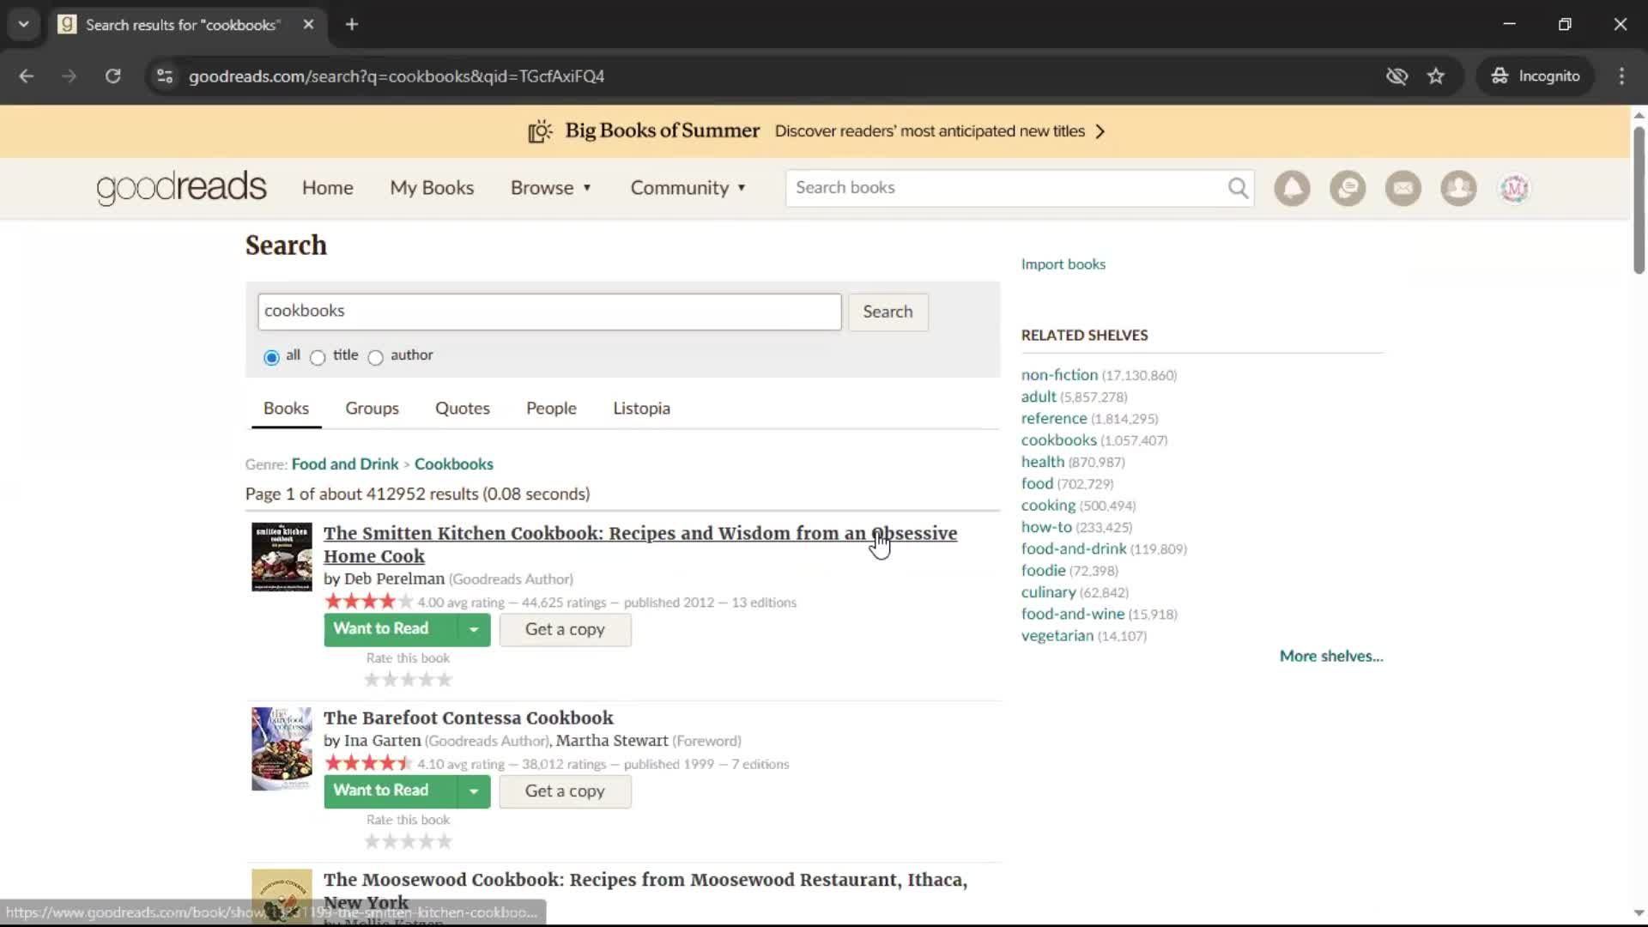Image resolution: width=1648 pixels, height=927 pixels.
Task: Open the notifications bell icon
Action: click(x=1292, y=188)
